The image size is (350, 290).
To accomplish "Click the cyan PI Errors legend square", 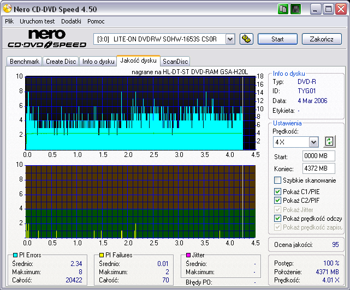I will coord(14,255).
